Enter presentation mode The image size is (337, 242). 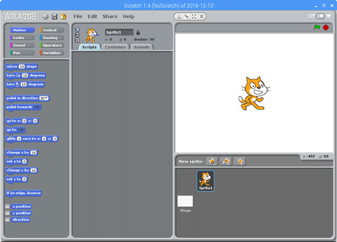pyautogui.click(x=329, y=16)
